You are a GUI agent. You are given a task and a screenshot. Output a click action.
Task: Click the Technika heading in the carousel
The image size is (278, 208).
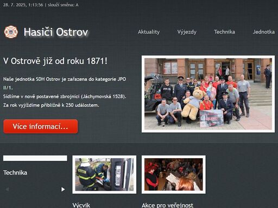[x=15, y=173]
